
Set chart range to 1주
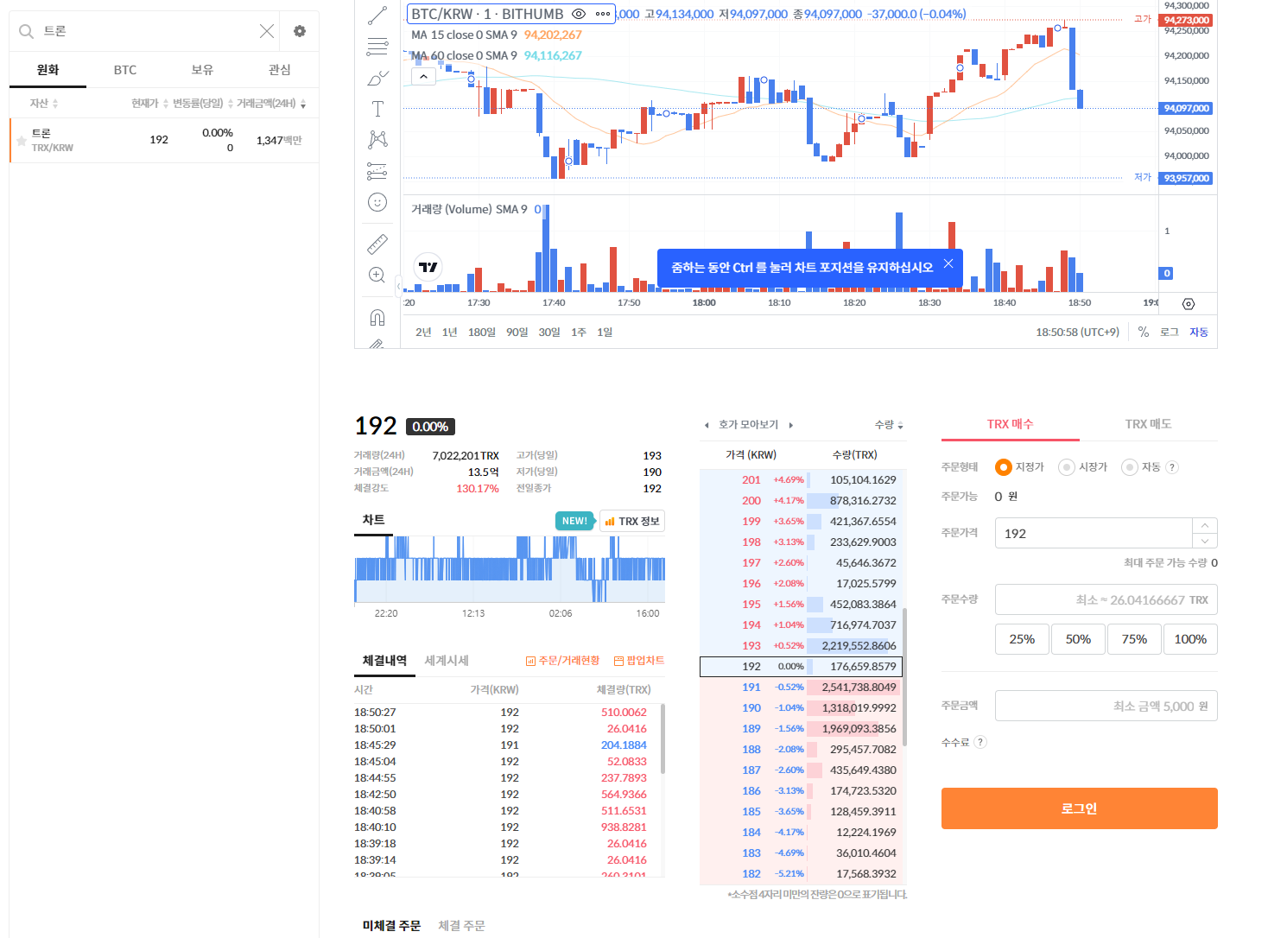pyautogui.click(x=579, y=333)
